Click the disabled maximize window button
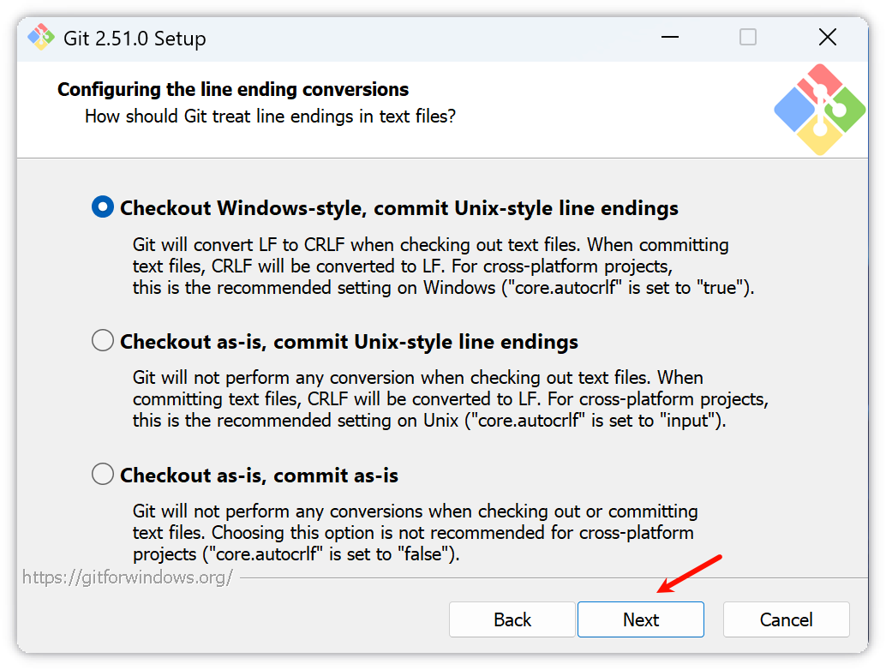 click(x=748, y=38)
